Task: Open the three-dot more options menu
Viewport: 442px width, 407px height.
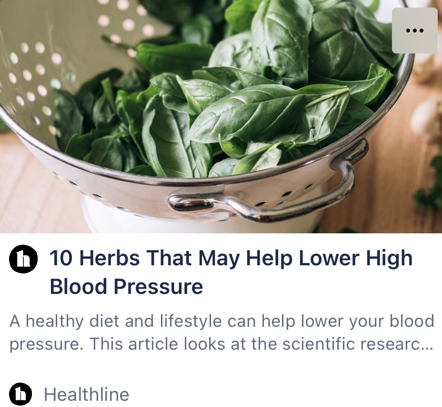Action: click(415, 31)
